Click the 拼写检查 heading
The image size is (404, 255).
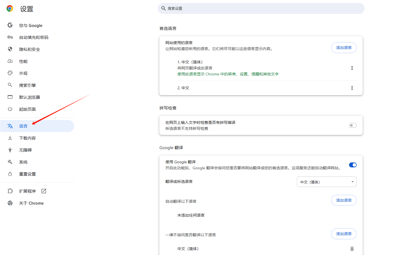168,108
